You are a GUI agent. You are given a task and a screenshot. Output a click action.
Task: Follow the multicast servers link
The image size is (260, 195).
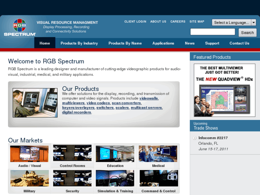(x=146, y=108)
